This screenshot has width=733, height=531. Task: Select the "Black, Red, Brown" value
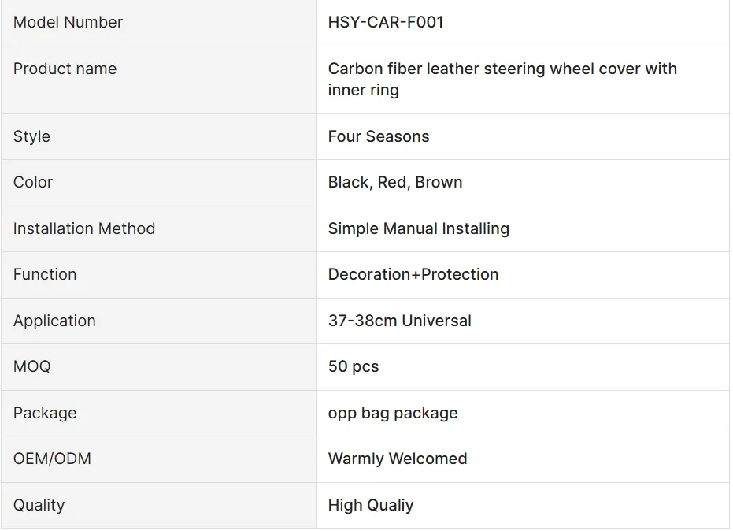(395, 183)
